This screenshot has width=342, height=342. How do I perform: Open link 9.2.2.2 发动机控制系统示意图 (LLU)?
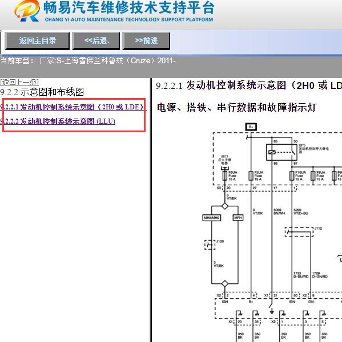pos(58,121)
